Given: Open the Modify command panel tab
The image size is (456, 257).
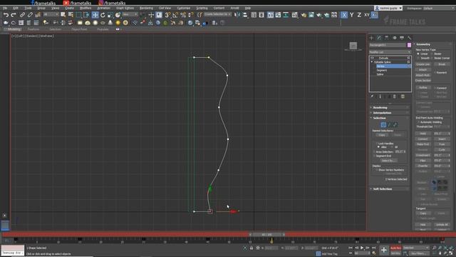Looking at the screenshot, I should [379, 38].
